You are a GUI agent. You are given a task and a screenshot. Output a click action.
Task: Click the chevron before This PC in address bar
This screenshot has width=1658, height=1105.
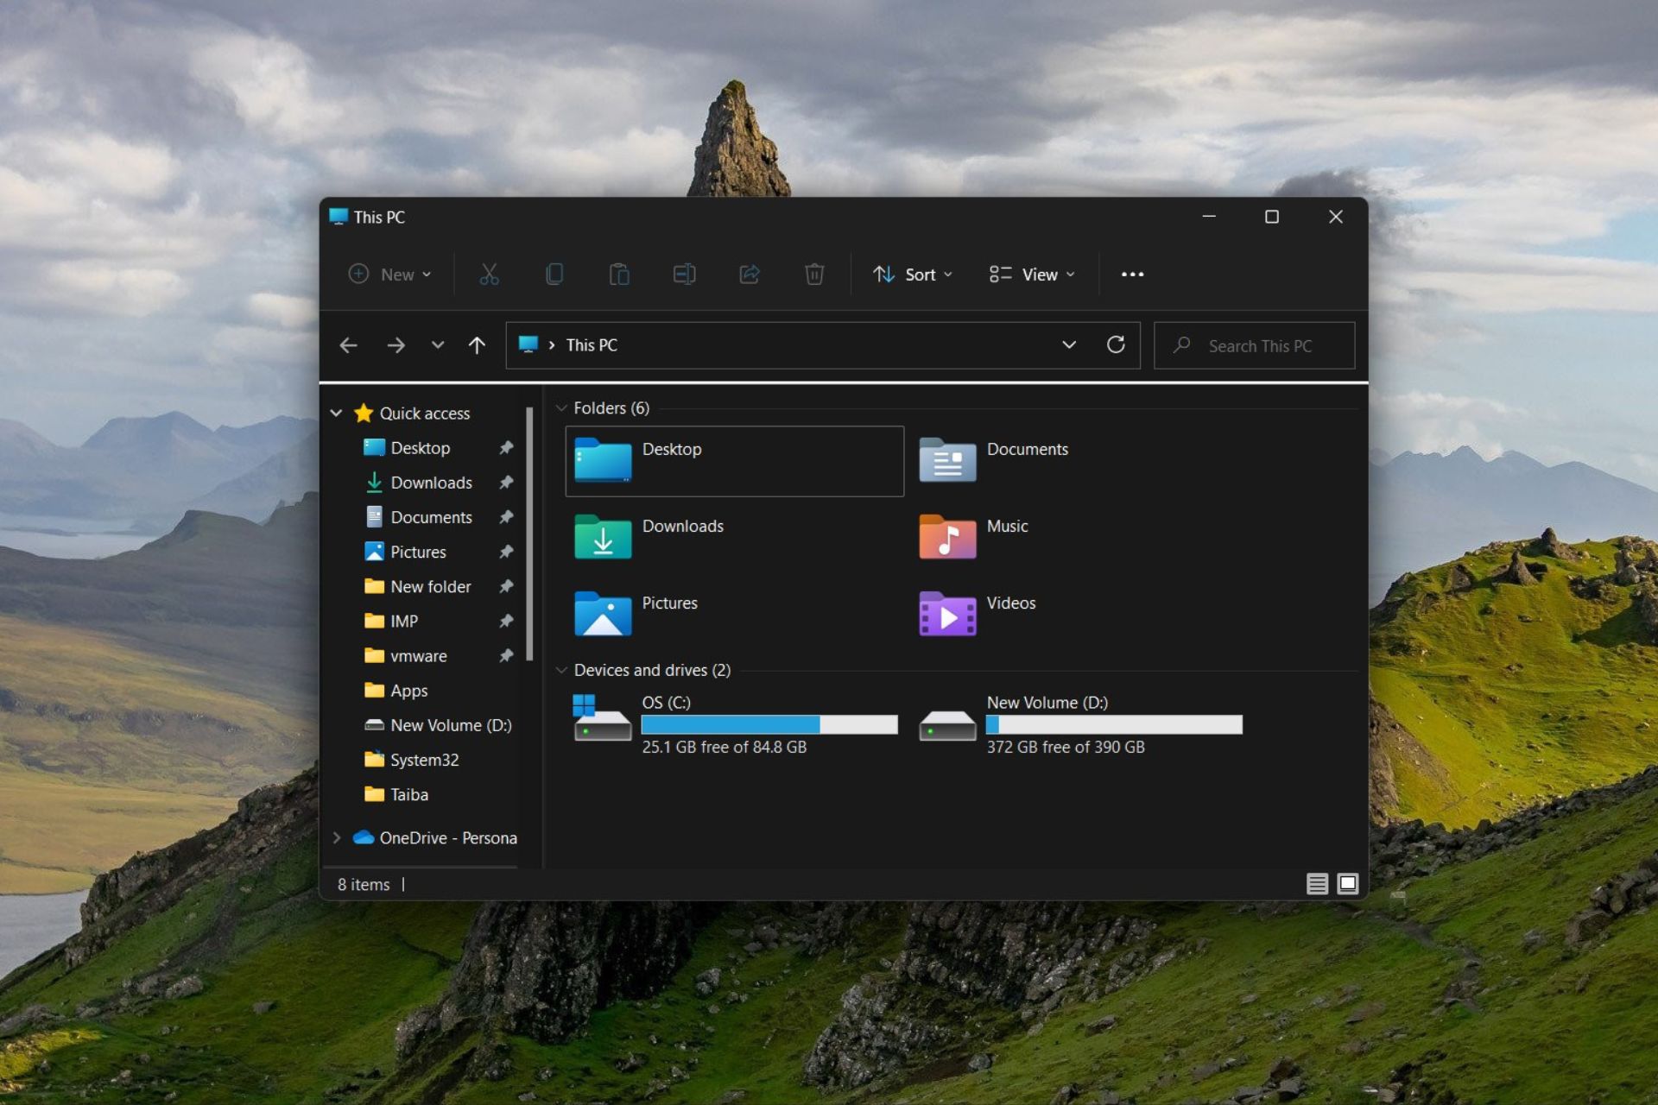[x=552, y=345]
